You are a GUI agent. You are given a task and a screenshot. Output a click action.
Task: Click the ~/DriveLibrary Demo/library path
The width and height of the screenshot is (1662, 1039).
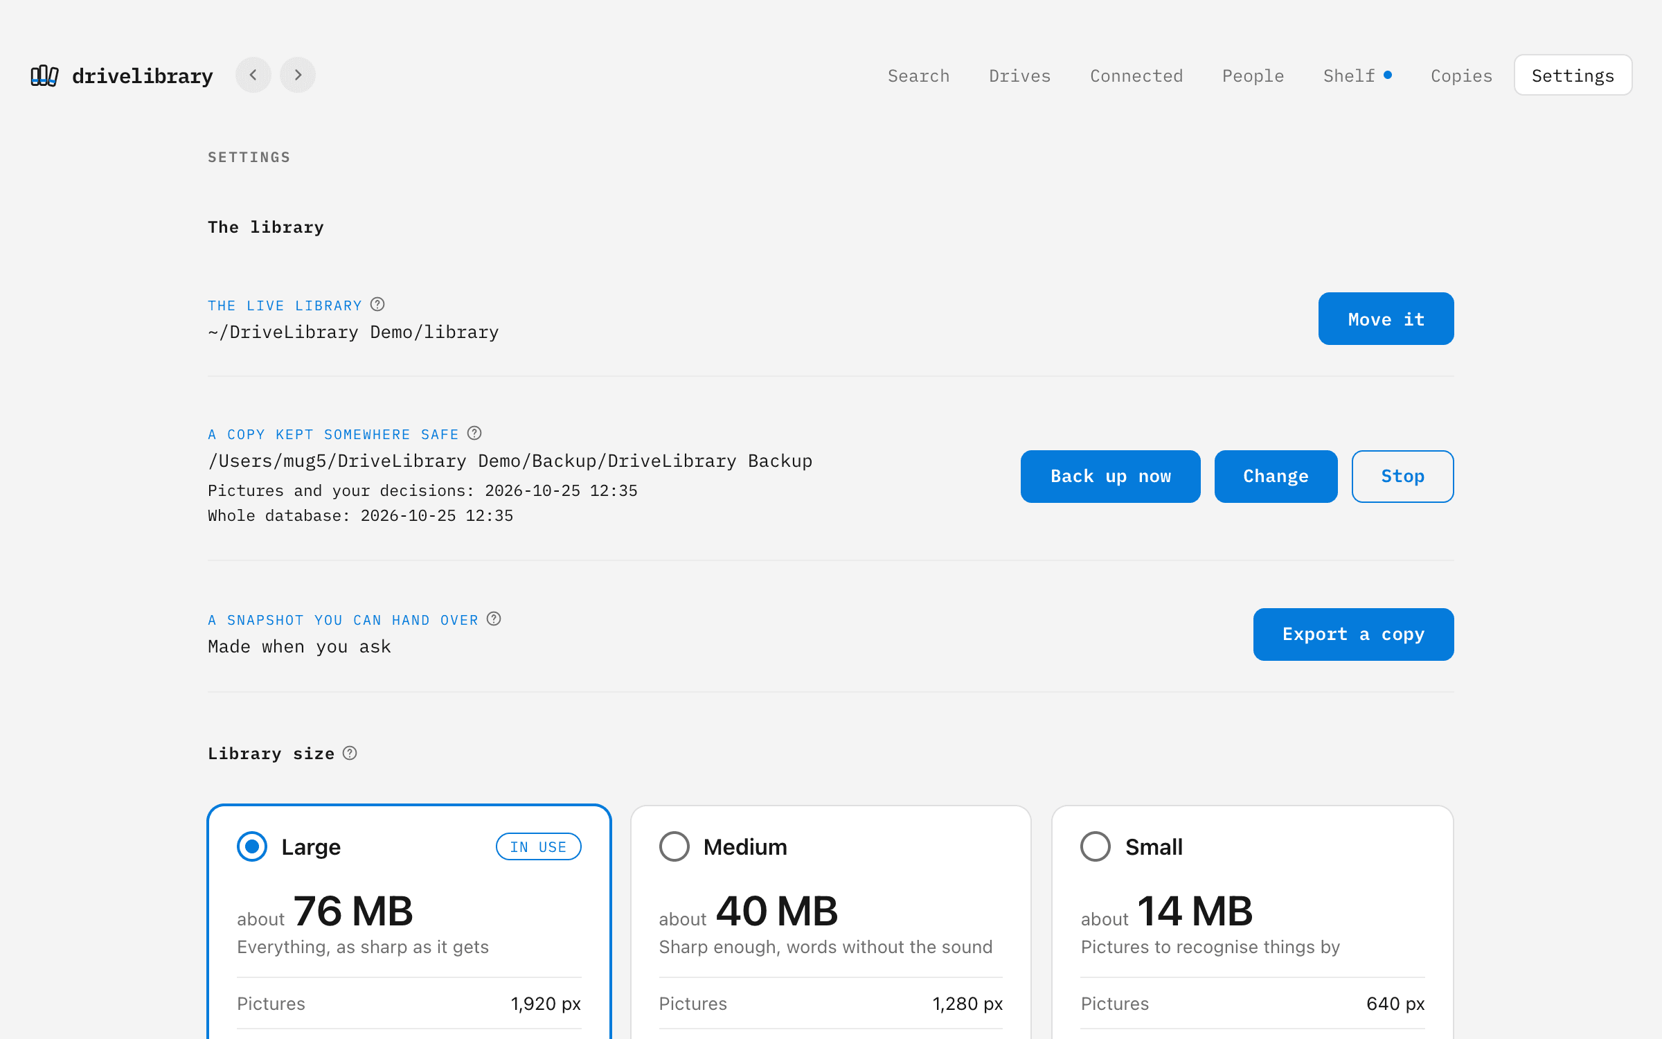pos(353,332)
